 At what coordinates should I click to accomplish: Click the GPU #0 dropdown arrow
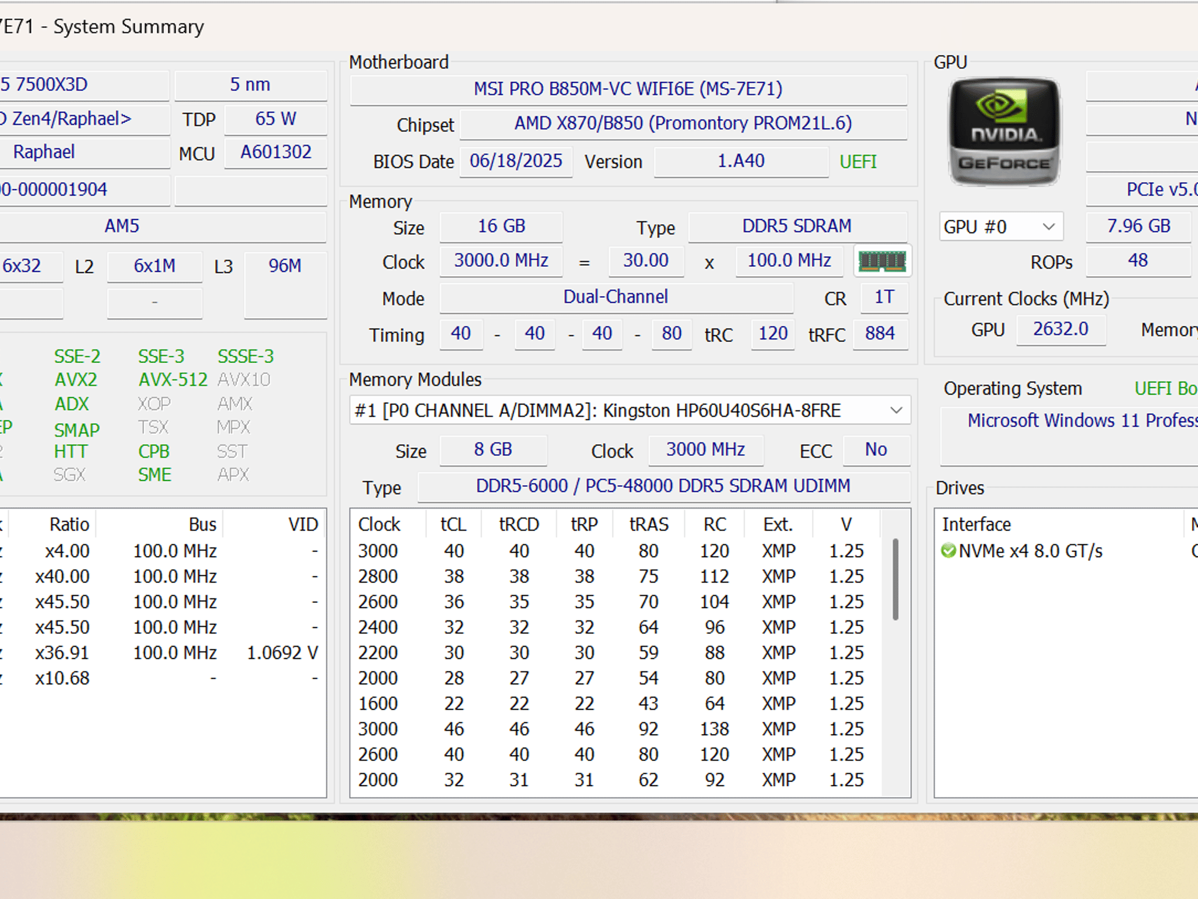pyautogui.click(x=1048, y=227)
